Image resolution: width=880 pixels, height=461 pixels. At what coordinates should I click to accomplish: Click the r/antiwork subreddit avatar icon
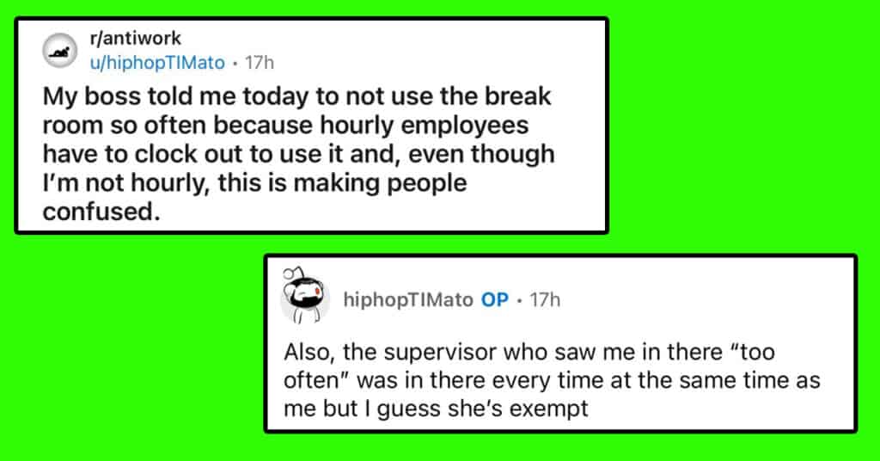[59, 51]
